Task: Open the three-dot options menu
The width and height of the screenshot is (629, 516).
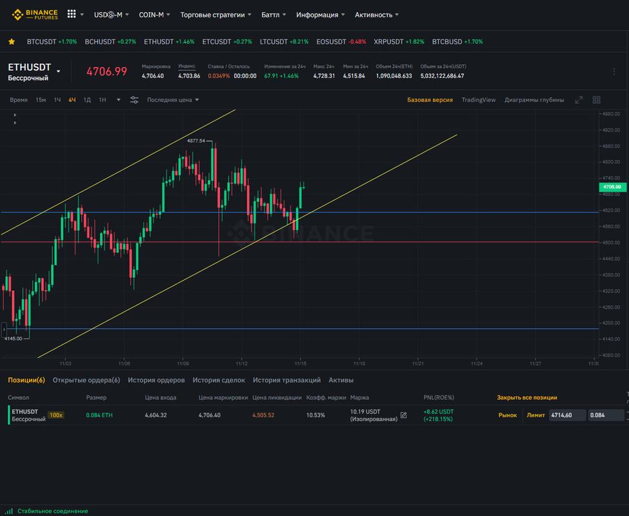Action: coord(614,72)
